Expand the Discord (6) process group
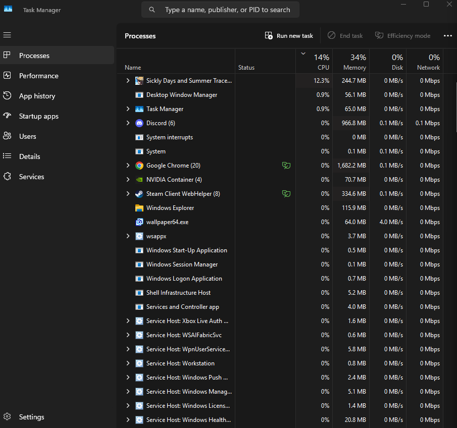Viewport: 457px width, 428px height. (x=128, y=123)
